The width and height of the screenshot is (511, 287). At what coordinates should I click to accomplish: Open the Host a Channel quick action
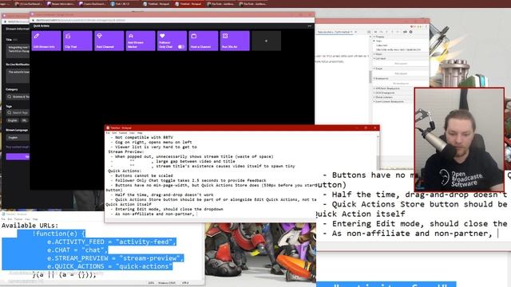(204, 41)
